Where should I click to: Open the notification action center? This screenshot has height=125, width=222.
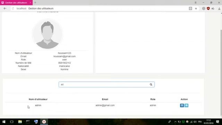217,122
